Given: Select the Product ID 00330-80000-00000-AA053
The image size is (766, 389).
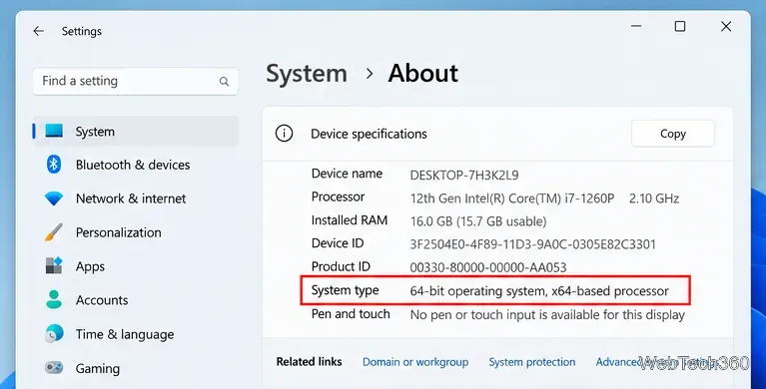Looking at the screenshot, I should (488, 267).
